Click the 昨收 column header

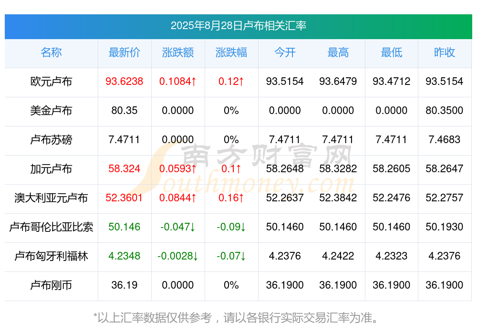tap(445, 52)
